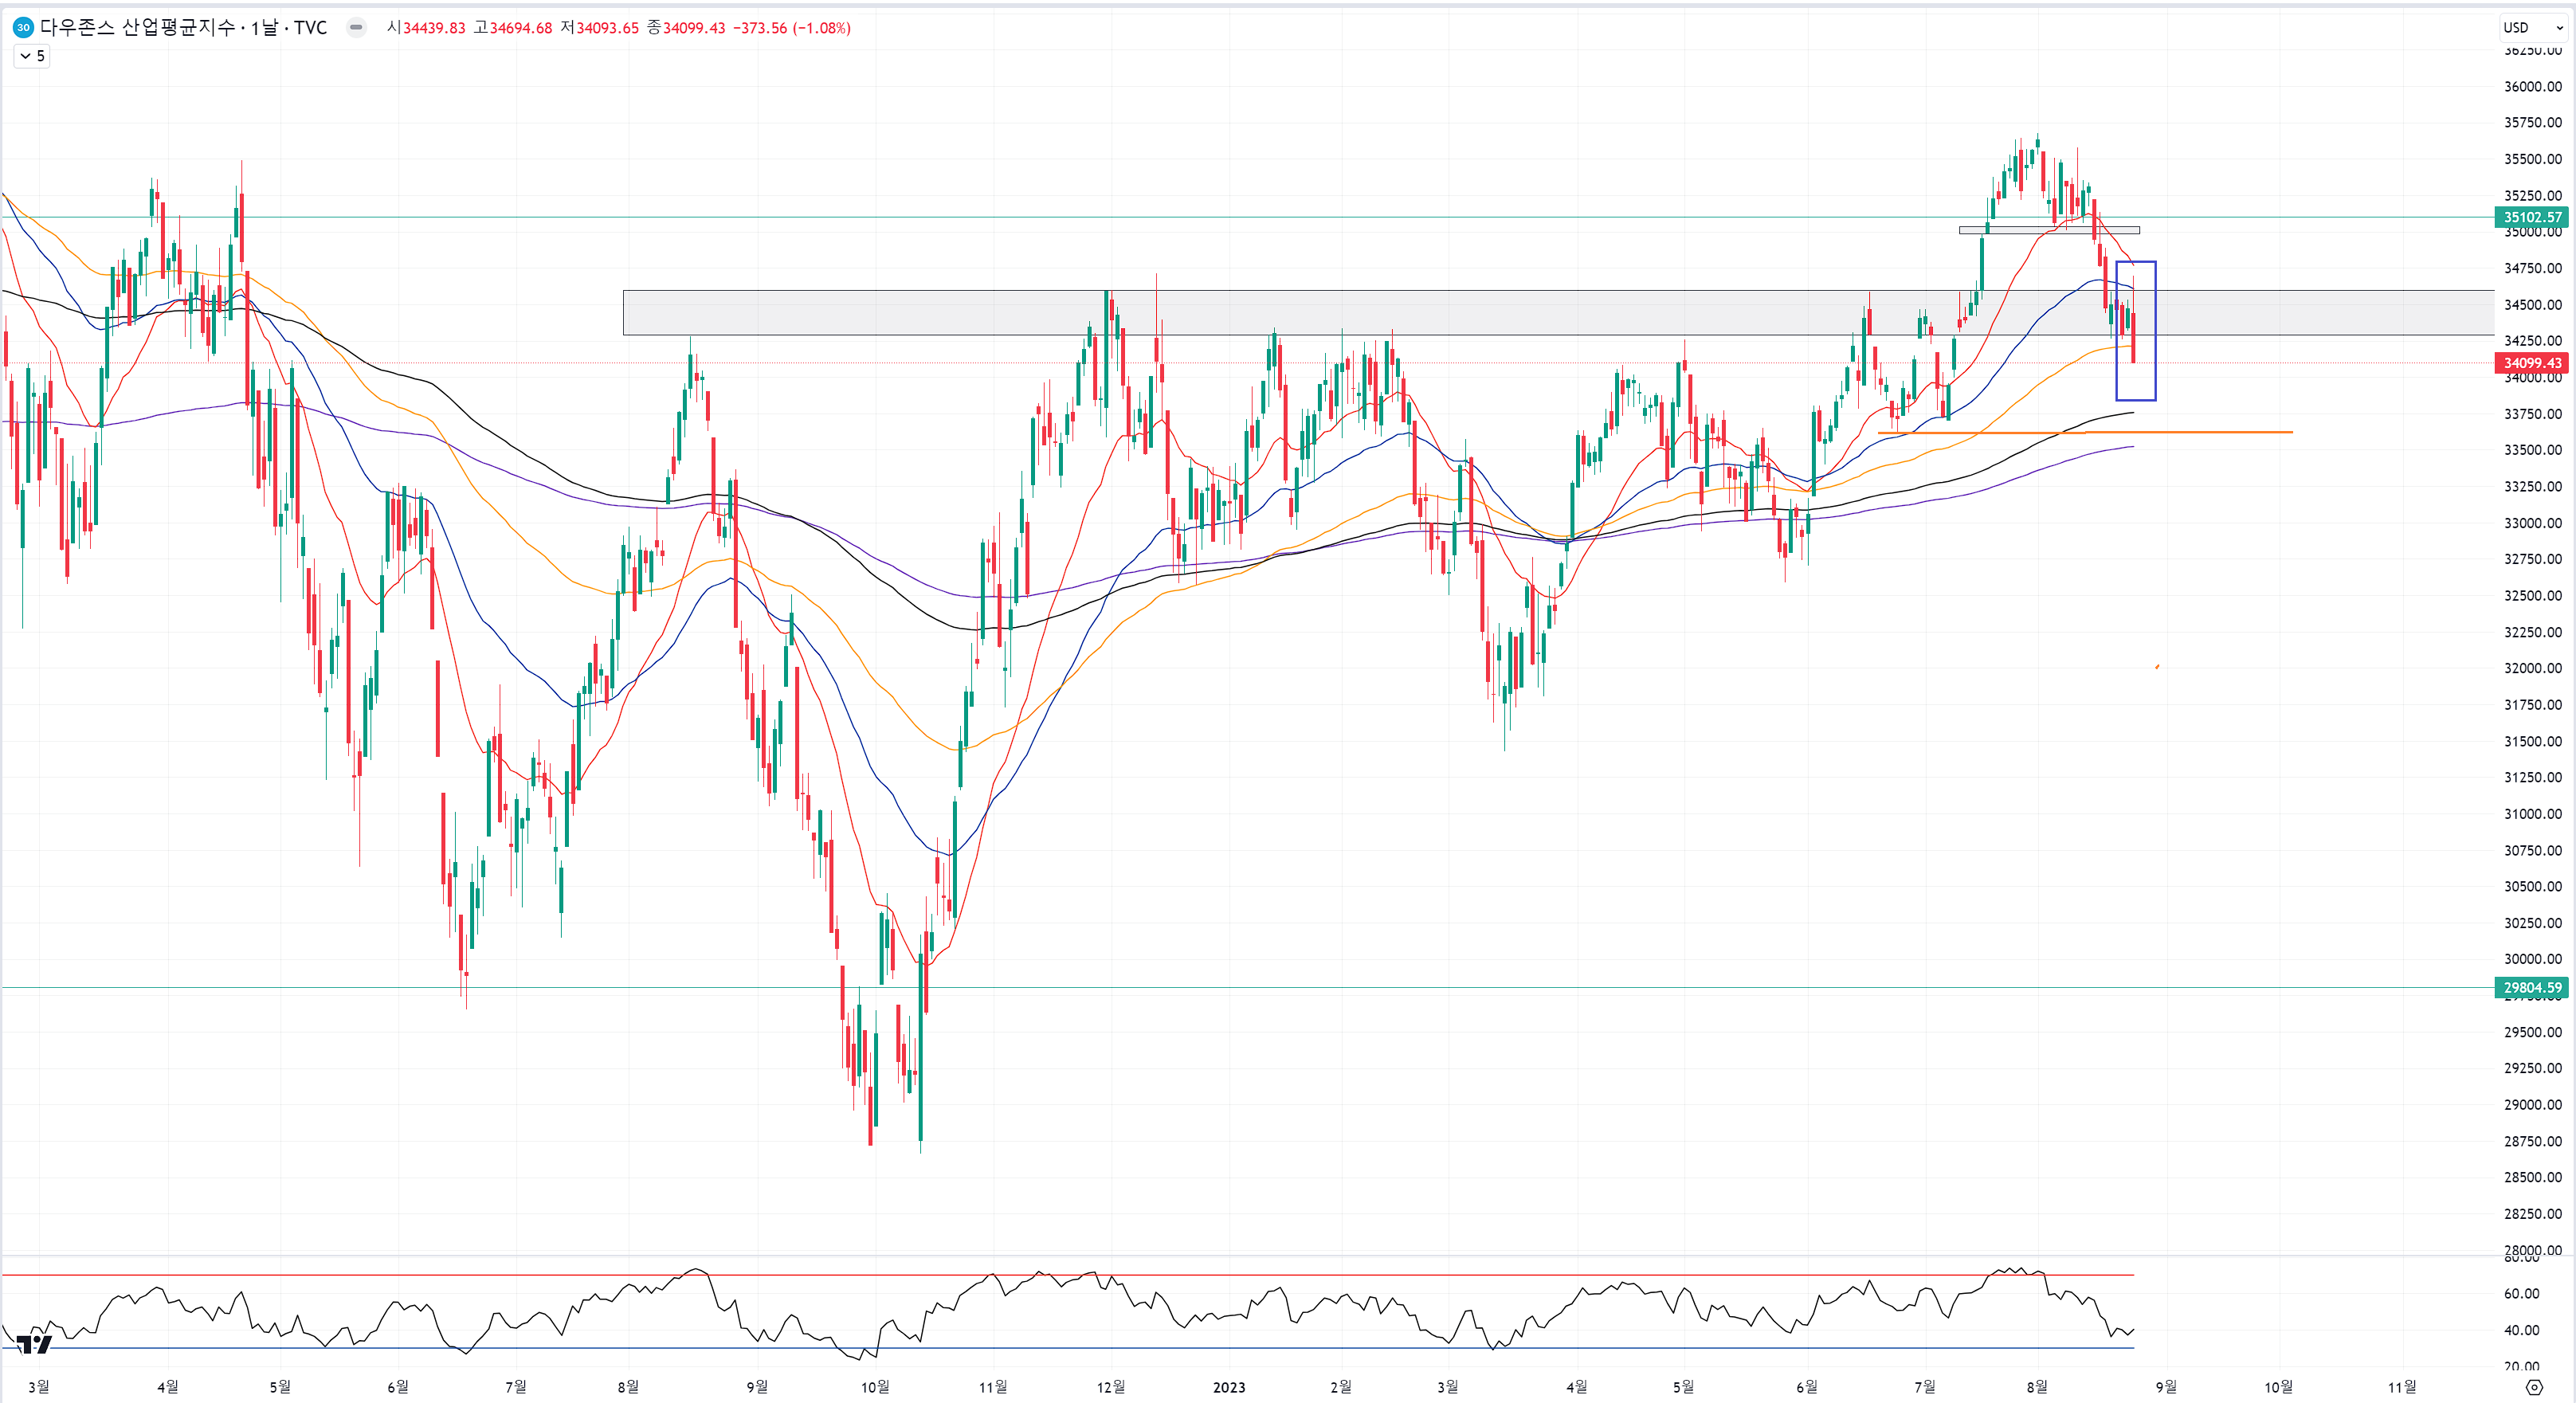Click the TradingView logo watermark
Image resolution: width=2576 pixels, height=1403 pixels.
tap(34, 1343)
